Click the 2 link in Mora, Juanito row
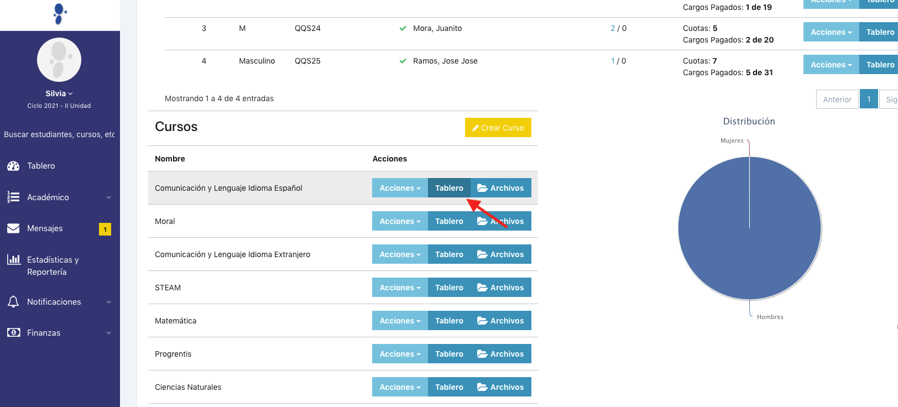 click(613, 28)
